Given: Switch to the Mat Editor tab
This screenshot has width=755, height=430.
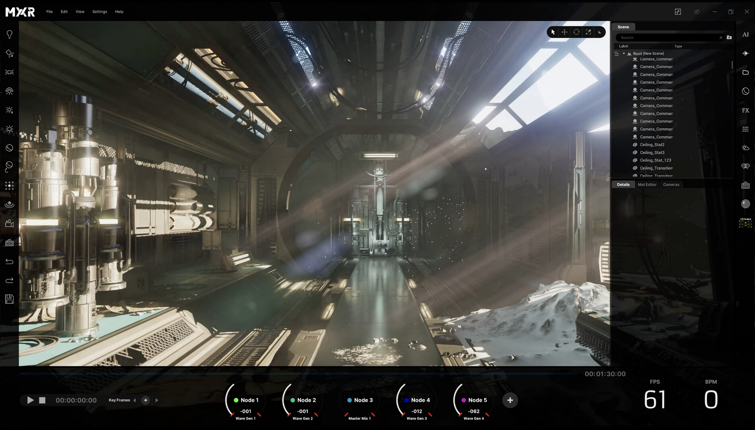Looking at the screenshot, I should 647,184.
